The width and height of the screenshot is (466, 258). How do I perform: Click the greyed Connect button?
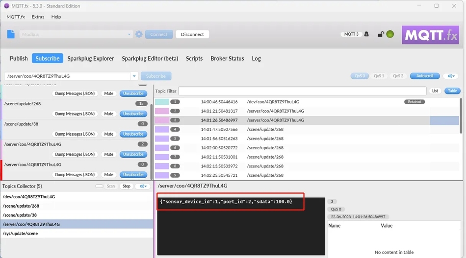click(159, 34)
